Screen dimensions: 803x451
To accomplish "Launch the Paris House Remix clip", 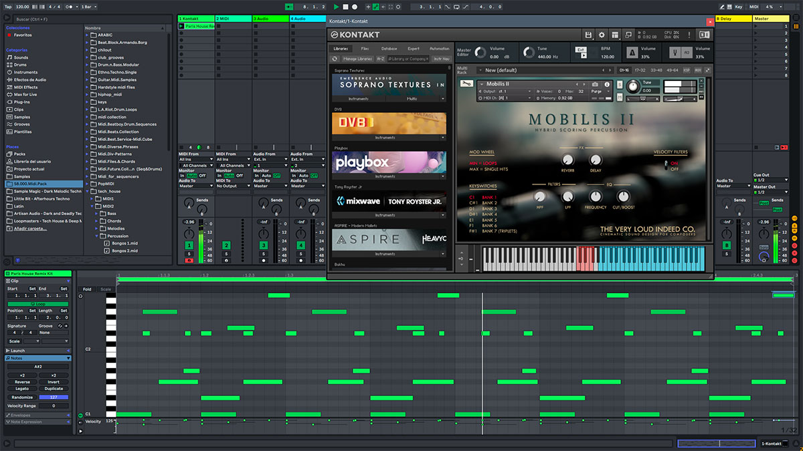I will point(182,26).
